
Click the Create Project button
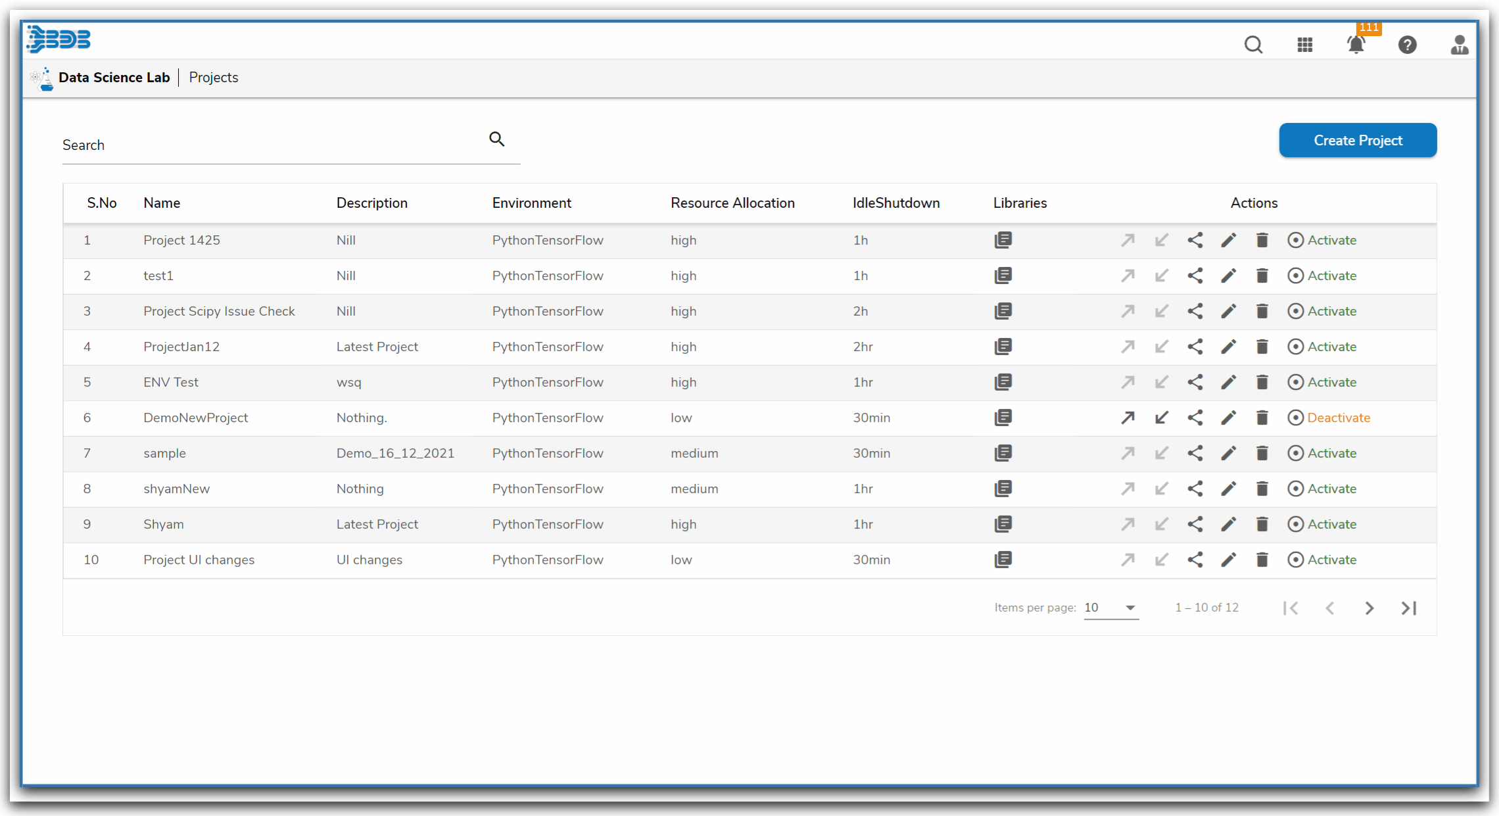1357,140
